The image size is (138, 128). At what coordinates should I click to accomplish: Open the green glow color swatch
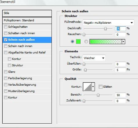[x=78, y=41]
